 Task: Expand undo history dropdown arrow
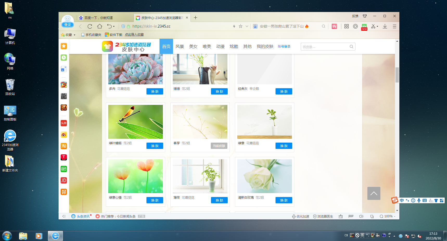click(x=114, y=27)
